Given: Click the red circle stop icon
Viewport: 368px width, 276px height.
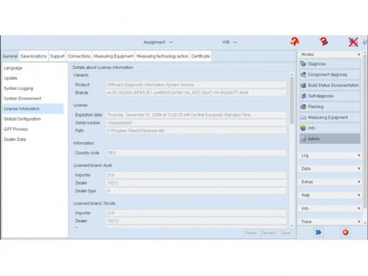Looking at the screenshot, I should pyautogui.click(x=345, y=232).
